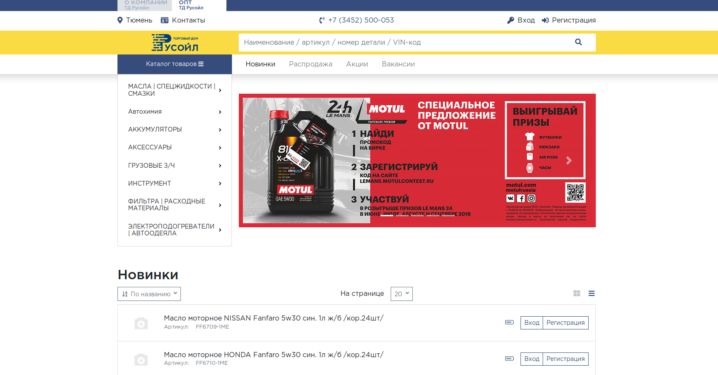Click article number FF6709-1ME
The width and height of the screenshot is (718, 375).
(x=212, y=327)
